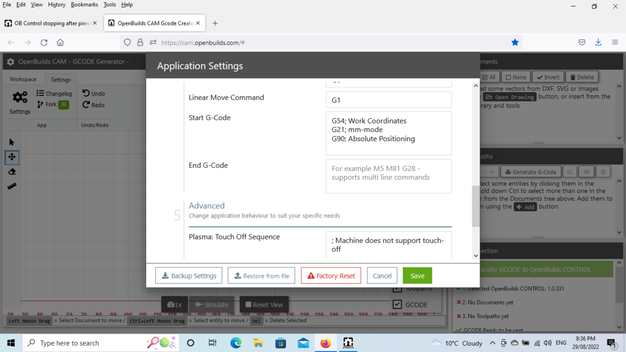Click the Plasma Touch Off Sequence field
This screenshot has height=352, width=626.
[x=389, y=245]
